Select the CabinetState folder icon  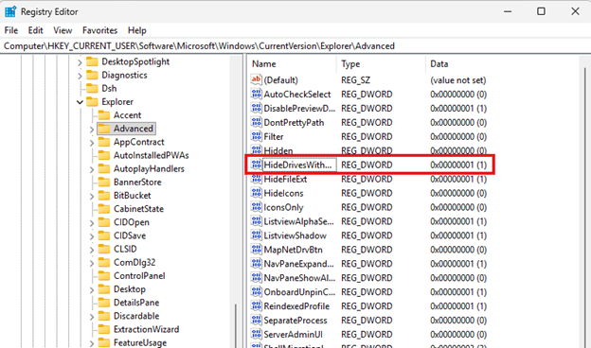point(104,208)
